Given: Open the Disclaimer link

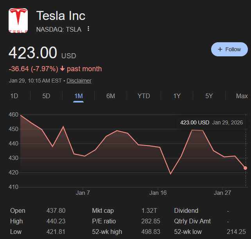Looking at the screenshot, I should click(79, 81).
